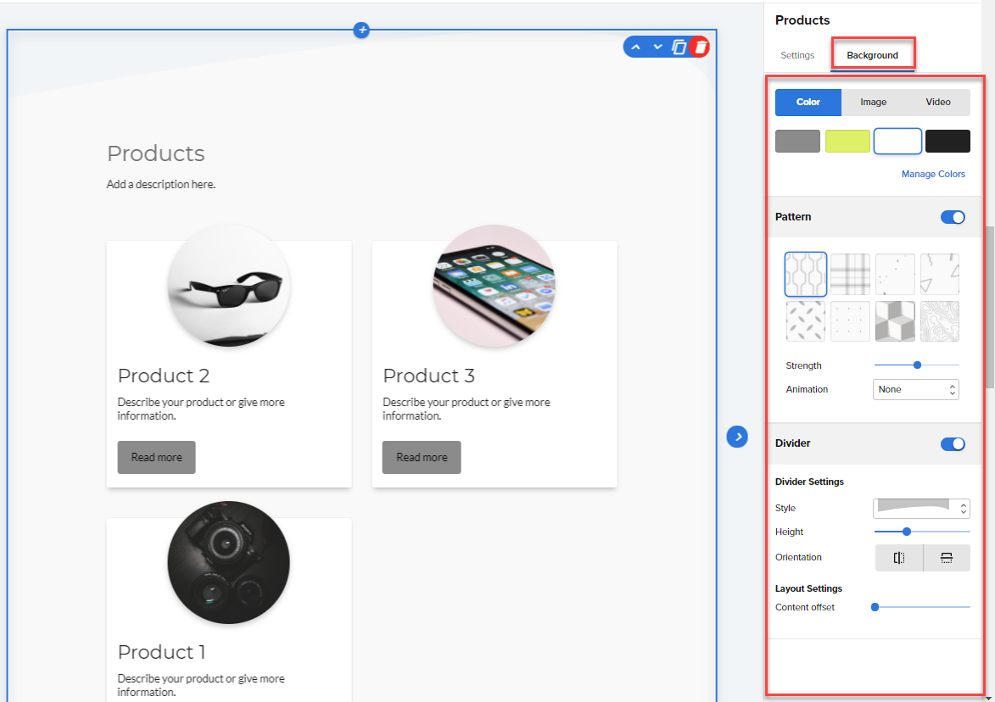
Task: Click the smartphone product image
Action: (494, 286)
